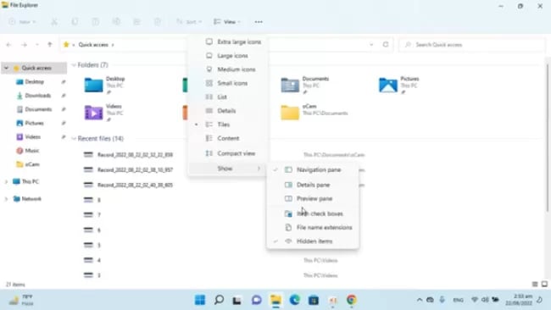Select oCam in navigation pane
Screen dimensions: 551x310
pyautogui.click(x=32, y=164)
